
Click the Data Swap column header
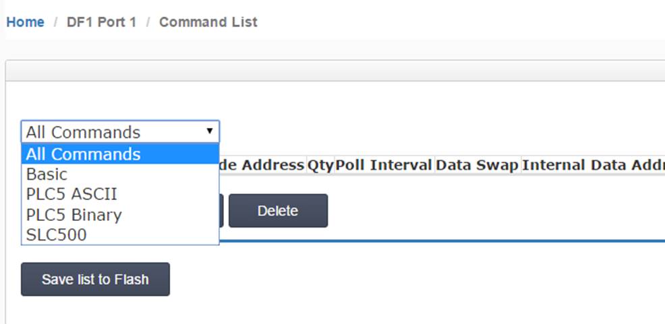click(x=478, y=165)
